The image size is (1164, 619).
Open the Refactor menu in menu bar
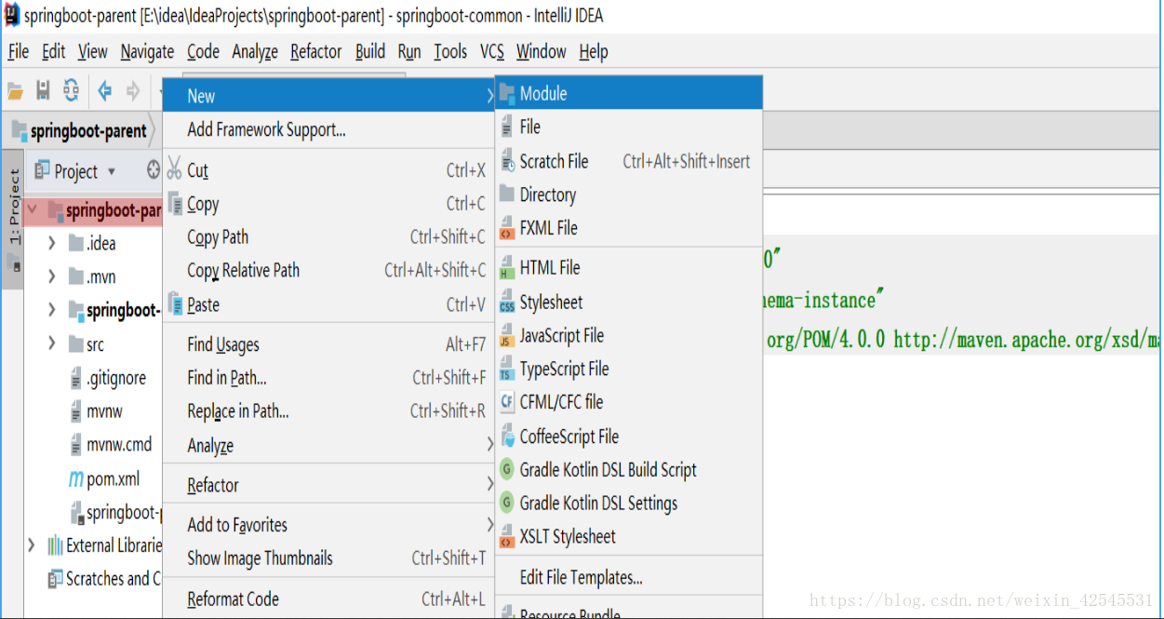tap(316, 52)
